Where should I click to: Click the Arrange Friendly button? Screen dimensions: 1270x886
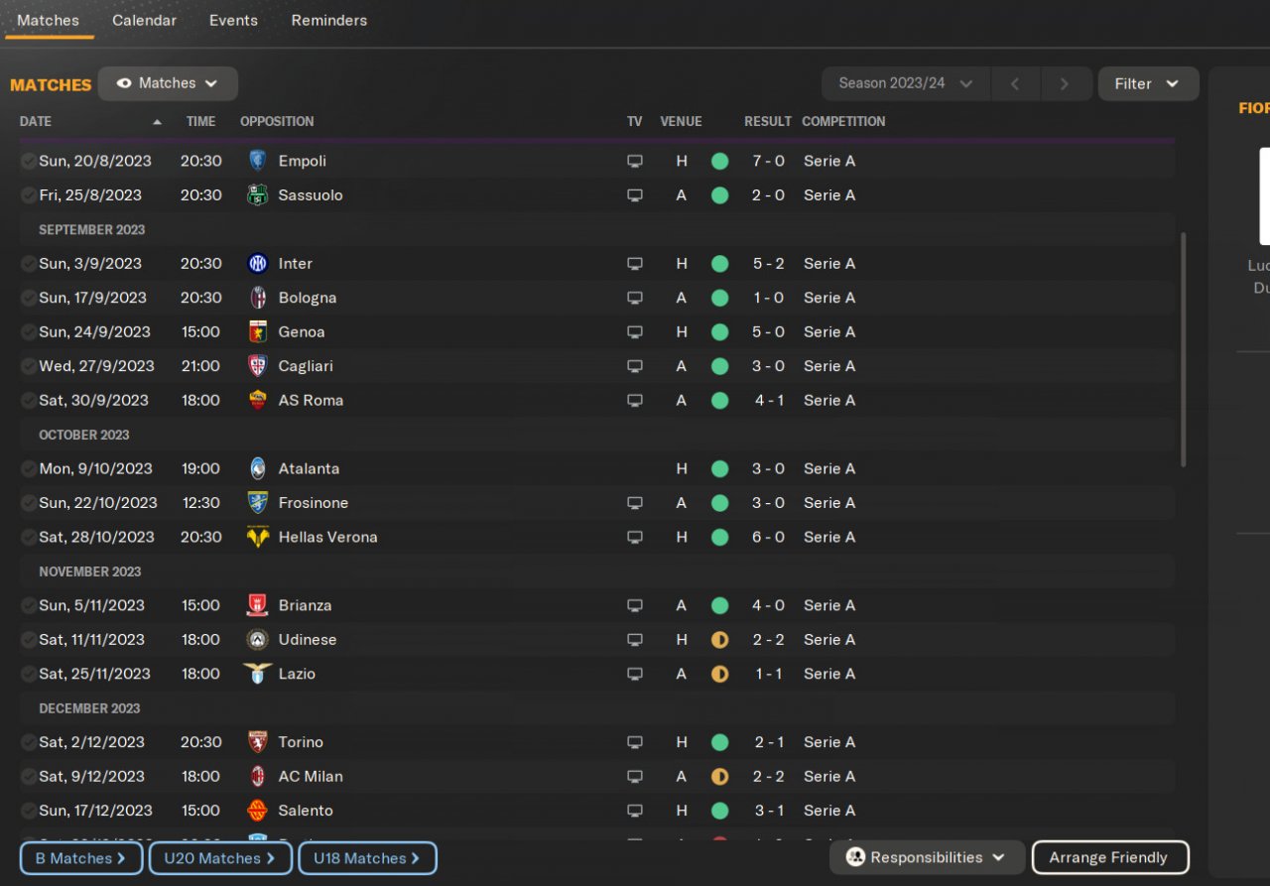1109,858
